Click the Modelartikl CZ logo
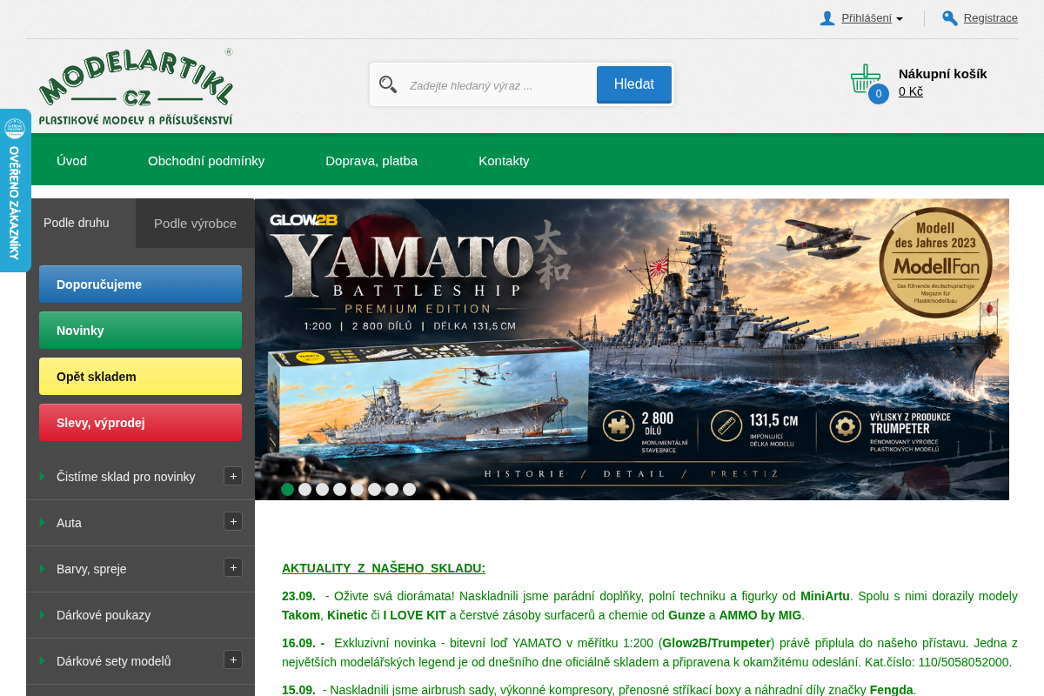 click(137, 86)
